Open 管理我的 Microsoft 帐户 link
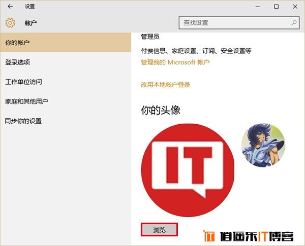Viewport: 305px width, 246px height. pyautogui.click(x=175, y=62)
